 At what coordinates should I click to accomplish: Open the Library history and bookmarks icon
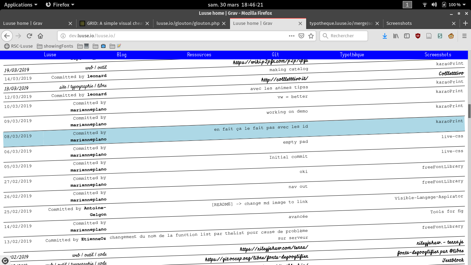pyautogui.click(x=396, y=36)
